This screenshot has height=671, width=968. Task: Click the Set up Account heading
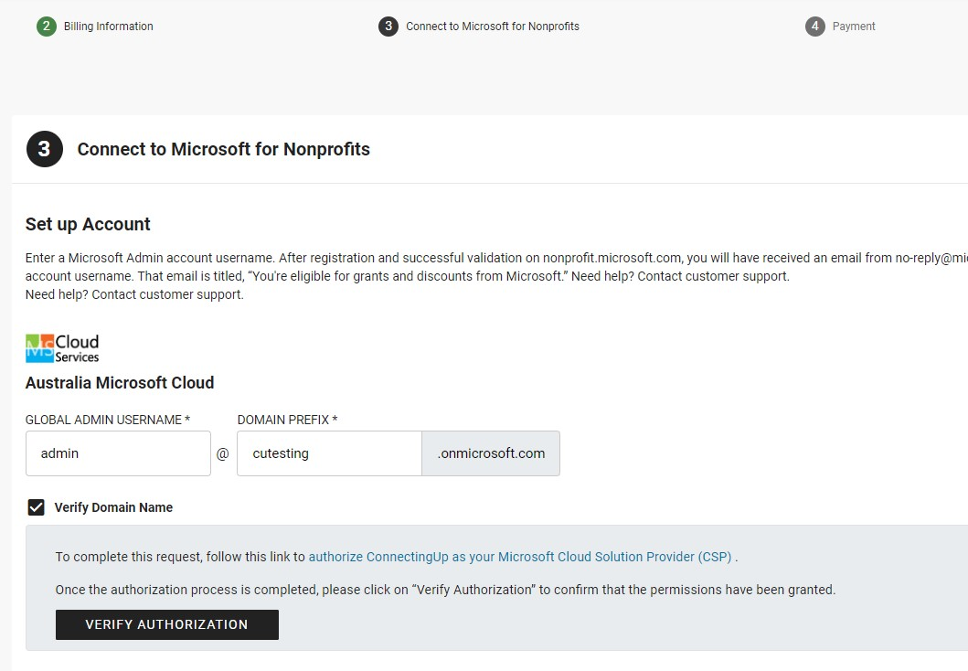click(x=88, y=224)
